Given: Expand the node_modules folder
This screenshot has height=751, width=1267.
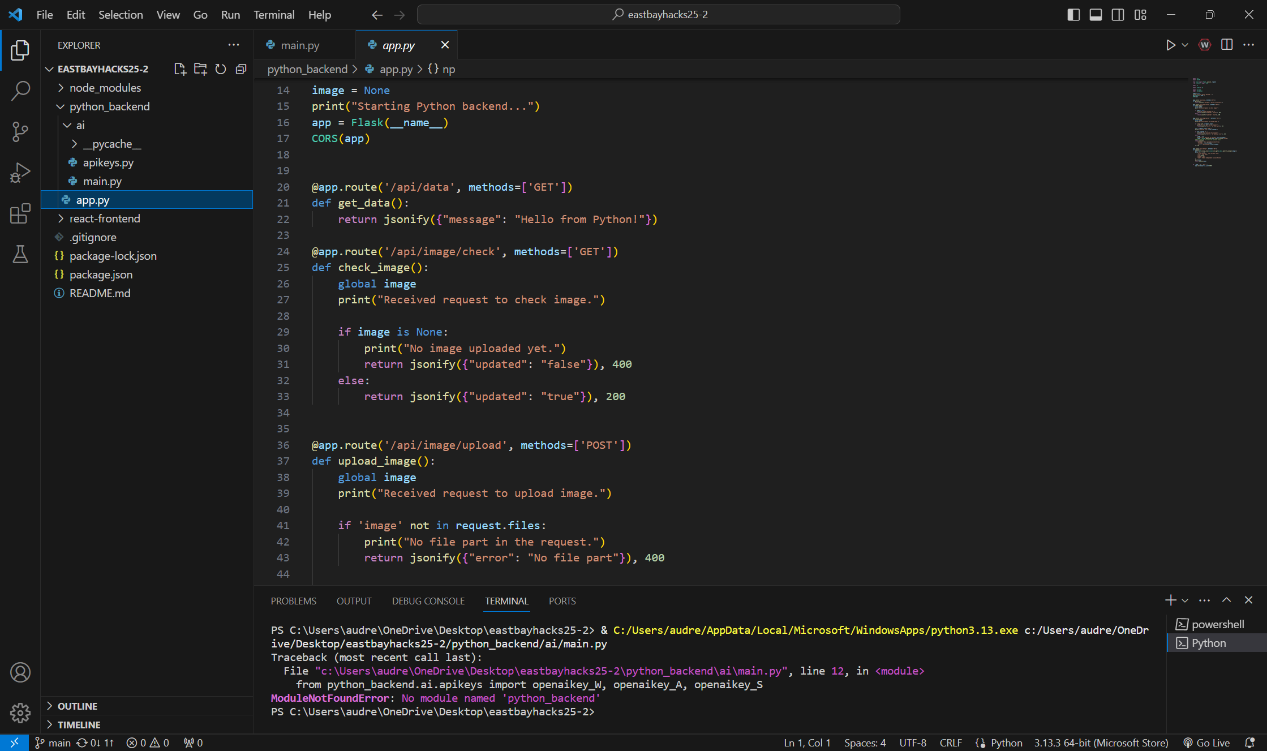Looking at the screenshot, I should coord(105,88).
